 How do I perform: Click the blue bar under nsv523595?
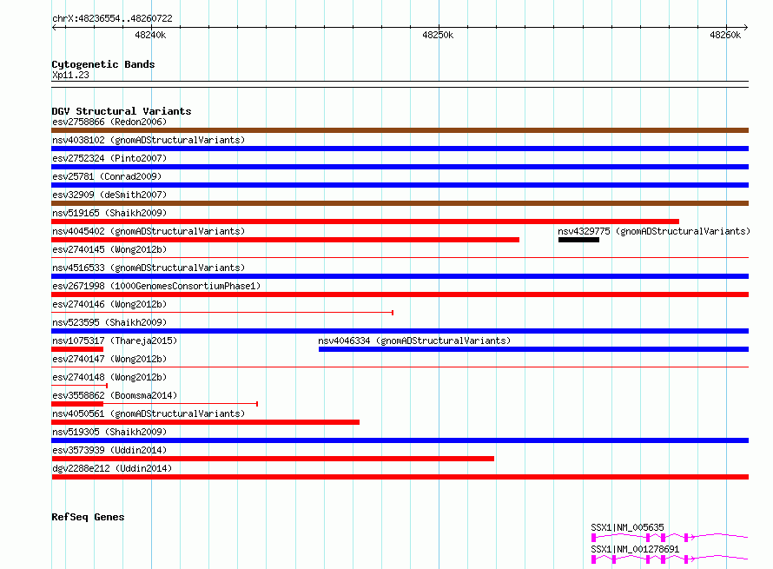[400, 331]
